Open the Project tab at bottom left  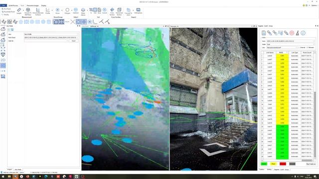click(x=10, y=170)
